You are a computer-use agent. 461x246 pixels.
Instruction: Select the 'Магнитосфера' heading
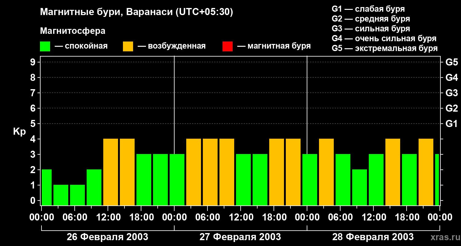(x=73, y=31)
